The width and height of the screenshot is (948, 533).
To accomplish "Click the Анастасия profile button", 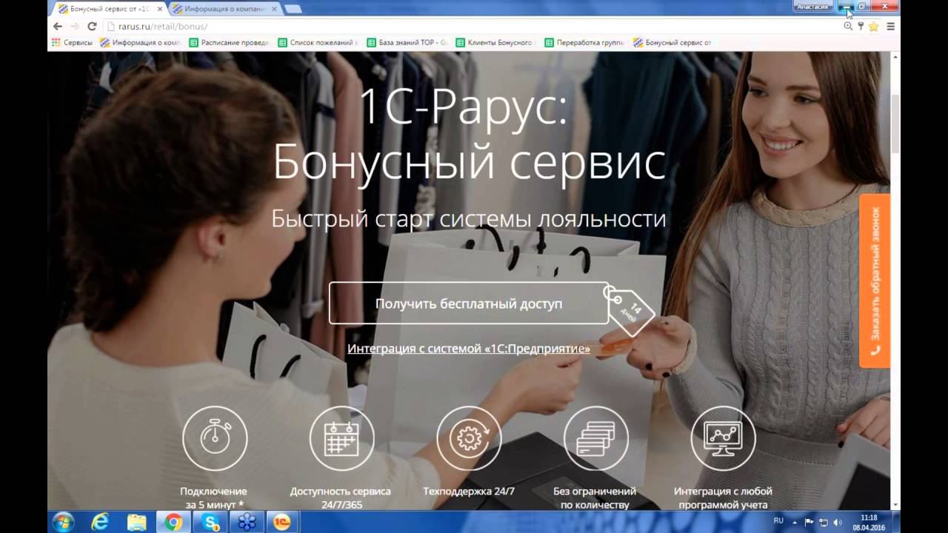I will click(812, 7).
